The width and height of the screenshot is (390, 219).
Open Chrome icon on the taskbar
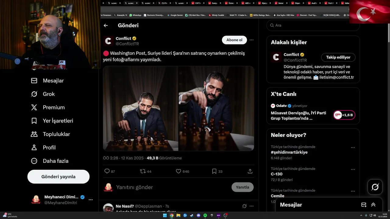[x=172, y=215]
